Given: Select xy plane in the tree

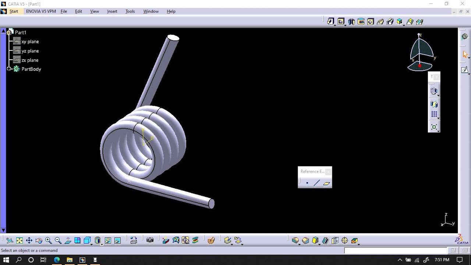Looking at the screenshot, I should [30, 42].
